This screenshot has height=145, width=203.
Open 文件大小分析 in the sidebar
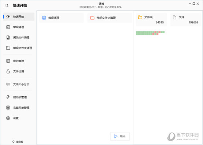(x=19, y=84)
